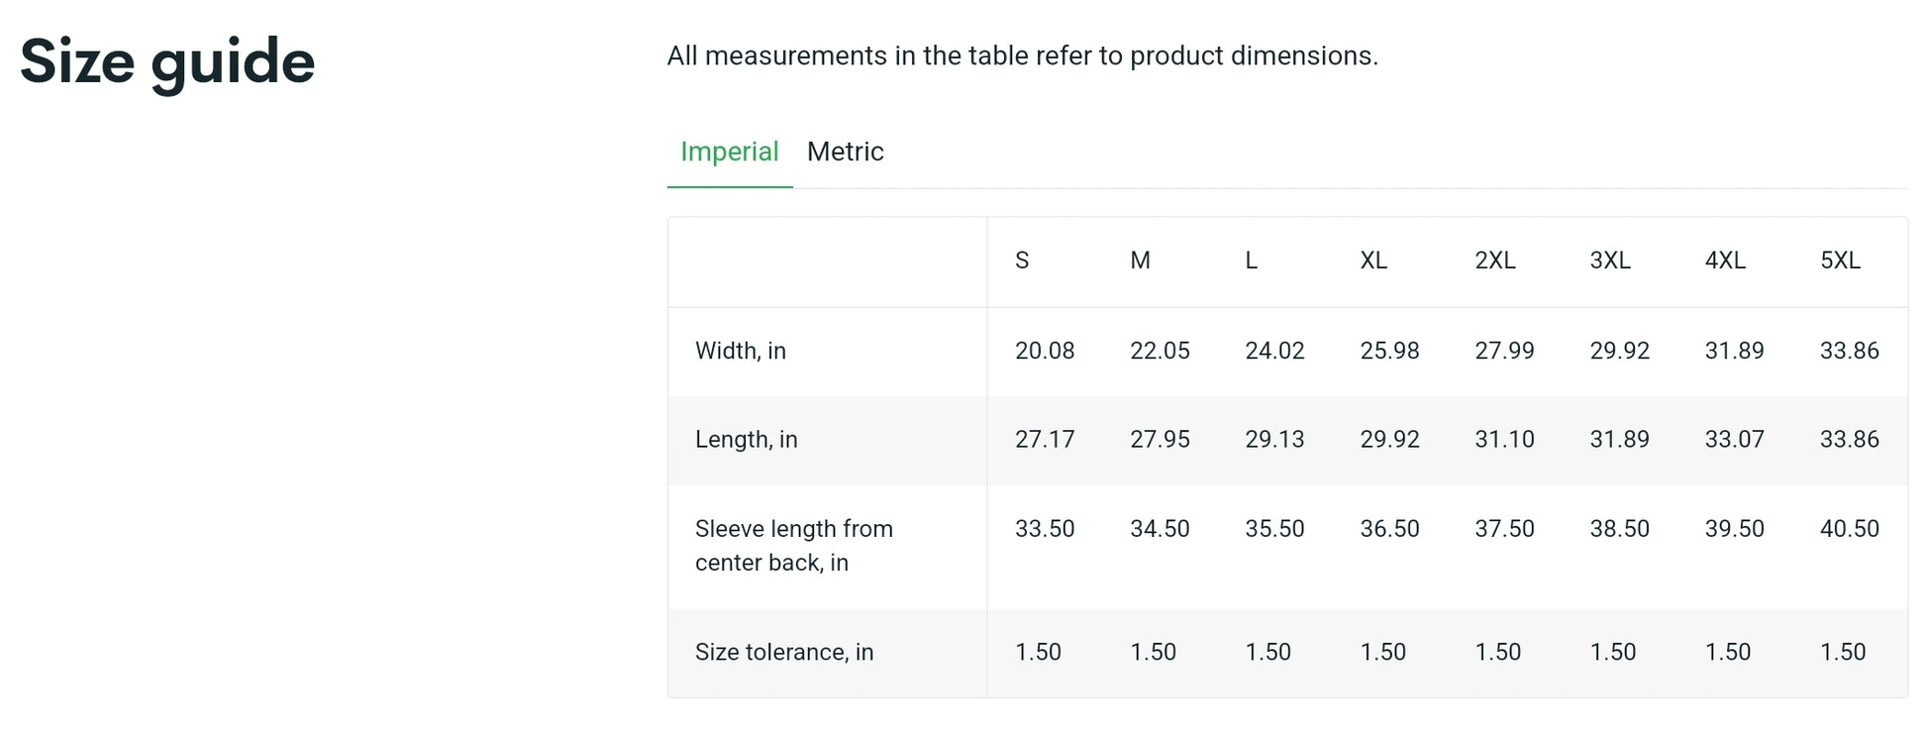Select sleeve length 40.50 for 5XL

1849,529
